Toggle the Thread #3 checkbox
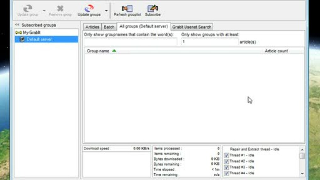The height and width of the screenshot is (180, 320). pos(226,167)
